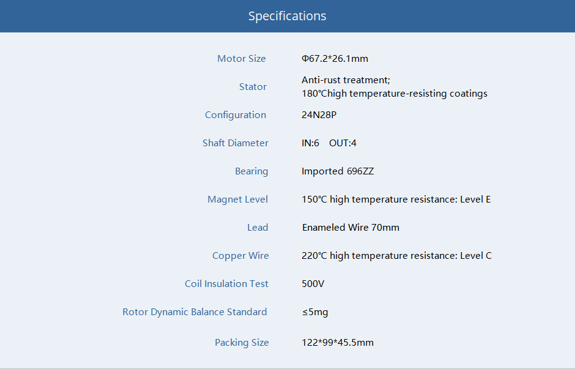
Task: Select the Shaft Diameter label
Action: tap(236, 143)
